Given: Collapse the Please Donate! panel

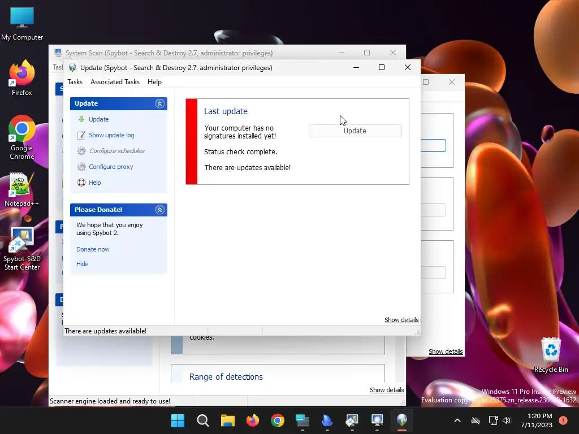Looking at the screenshot, I should click(x=159, y=210).
